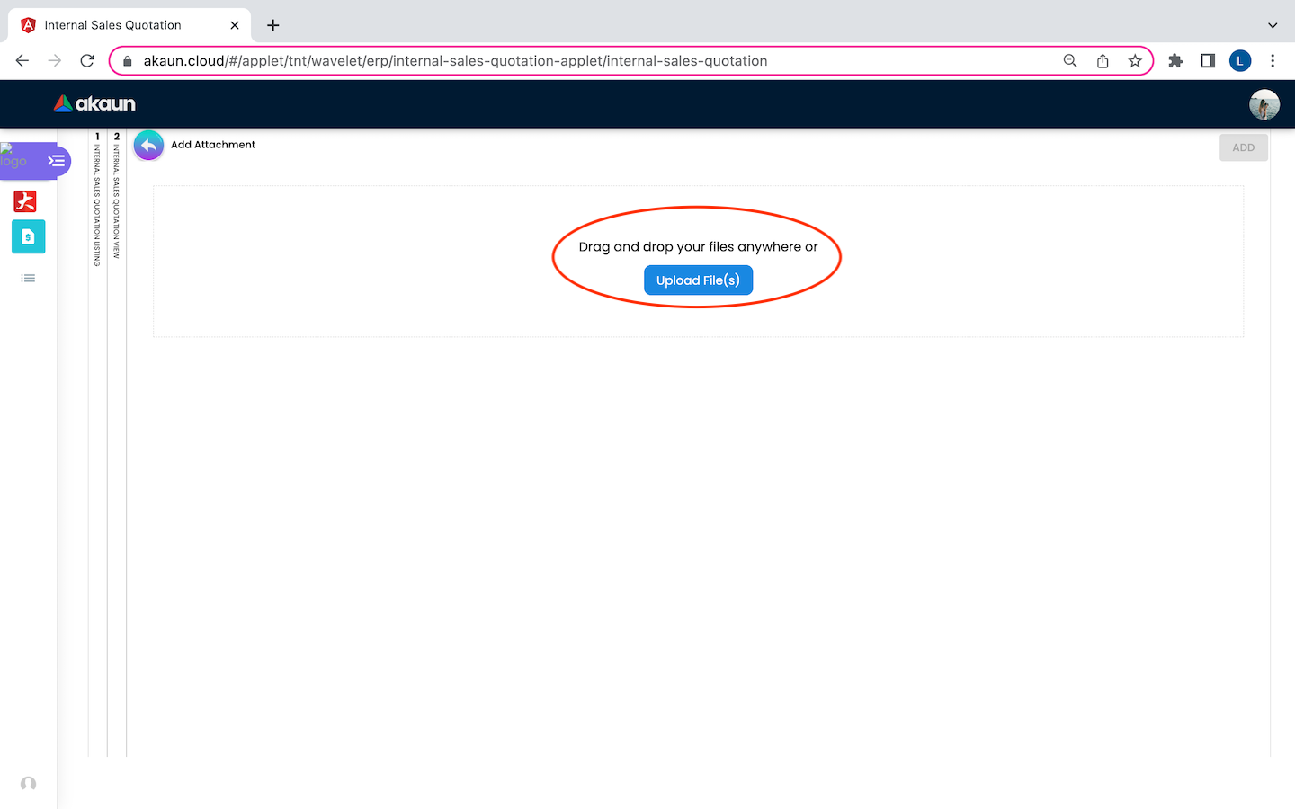Reload the page with the refresh icon
This screenshot has width=1295, height=809.
[x=87, y=61]
